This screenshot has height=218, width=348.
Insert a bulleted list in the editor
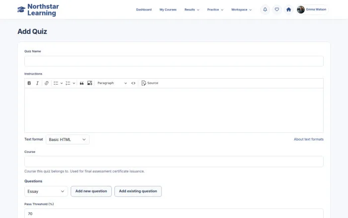coord(56,83)
